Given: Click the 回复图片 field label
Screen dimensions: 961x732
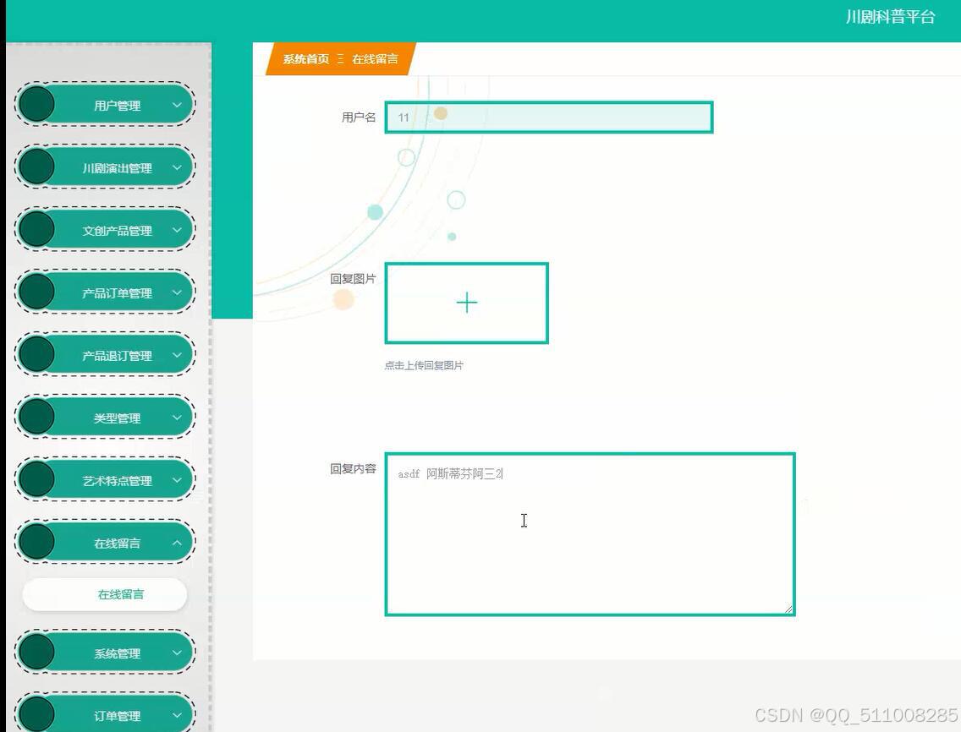Looking at the screenshot, I should pyautogui.click(x=353, y=279).
